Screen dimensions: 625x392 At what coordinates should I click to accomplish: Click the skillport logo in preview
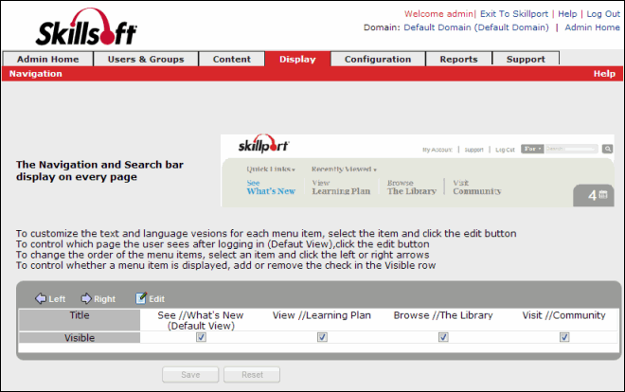(x=263, y=145)
